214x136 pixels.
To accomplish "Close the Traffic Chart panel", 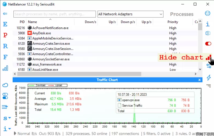I will coord(199,80).
